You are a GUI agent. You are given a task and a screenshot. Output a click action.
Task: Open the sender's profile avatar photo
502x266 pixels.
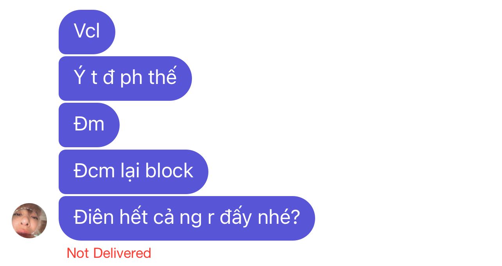29,221
